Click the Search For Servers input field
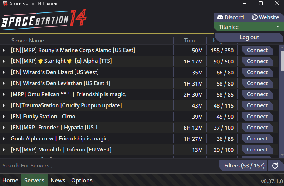This screenshot has height=186, width=284. click(x=108, y=166)
